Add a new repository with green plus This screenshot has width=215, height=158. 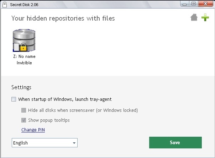pos(205,17)
